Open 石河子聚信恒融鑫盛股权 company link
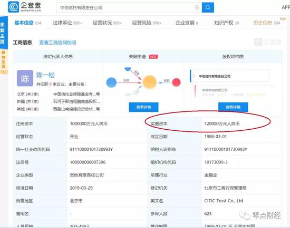Screen dimensions: 290x228 click(76, 101)
